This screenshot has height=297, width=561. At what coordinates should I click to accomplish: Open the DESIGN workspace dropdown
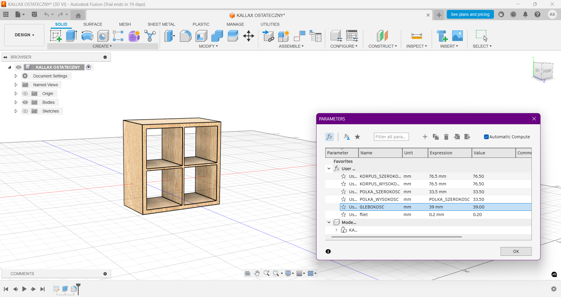pos(25,35)
